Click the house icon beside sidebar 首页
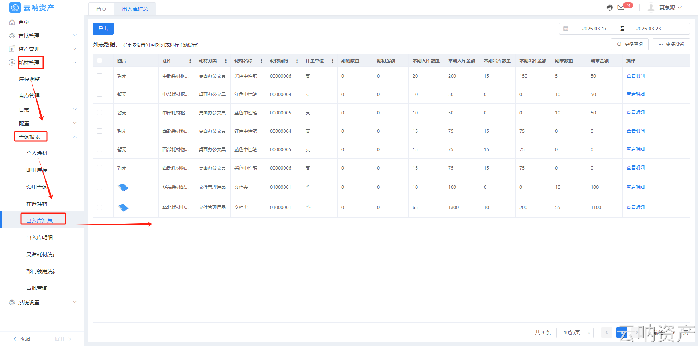698x346 pixels. point(12,22)
